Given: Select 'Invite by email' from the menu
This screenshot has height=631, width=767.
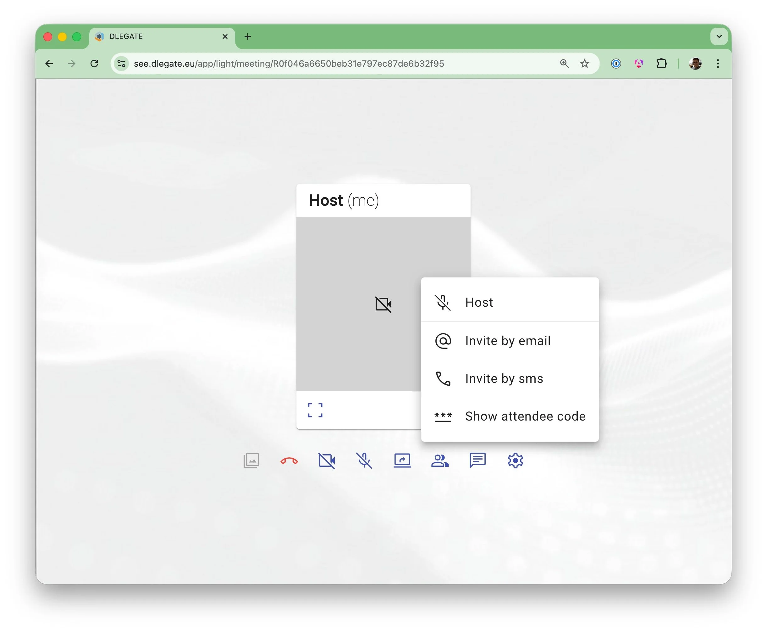Looking at the screenshot, I should coord(507,341).
